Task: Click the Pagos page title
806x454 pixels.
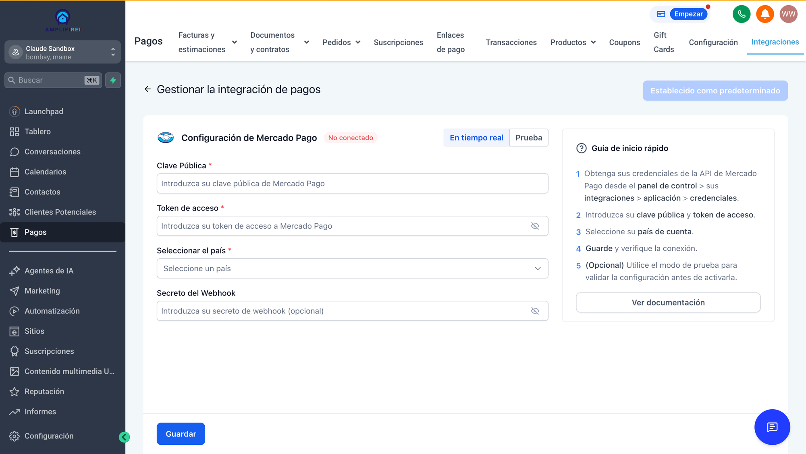Action: [148, 41]
